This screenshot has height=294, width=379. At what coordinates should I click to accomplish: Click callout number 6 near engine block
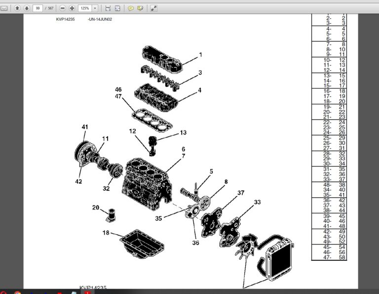coord(184,149)
